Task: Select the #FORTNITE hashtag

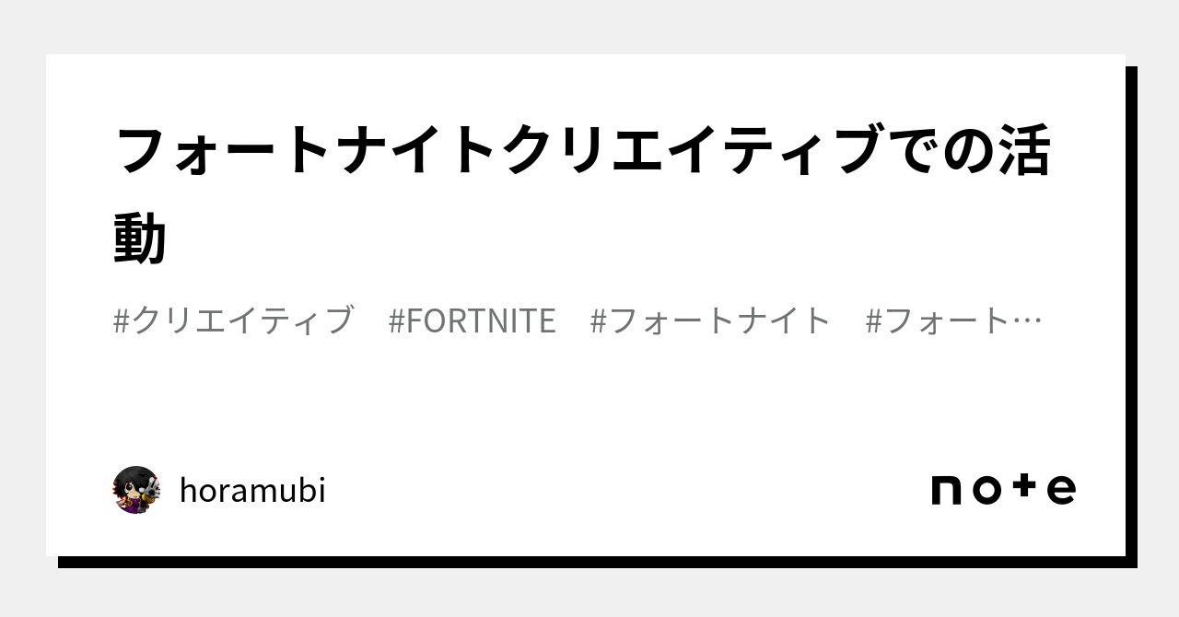Action: (x=473, y=321)
